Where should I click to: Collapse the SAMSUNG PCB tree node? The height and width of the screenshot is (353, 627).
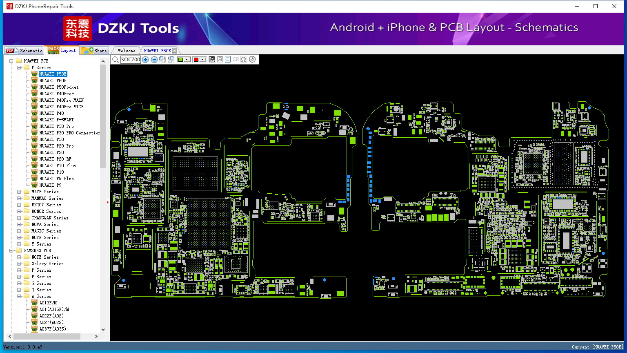[11, 250]
